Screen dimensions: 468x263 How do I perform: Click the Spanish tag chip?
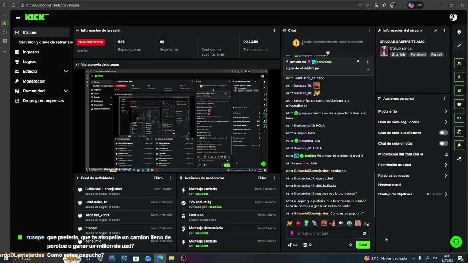pyautogui.click(x=399, y=55)
